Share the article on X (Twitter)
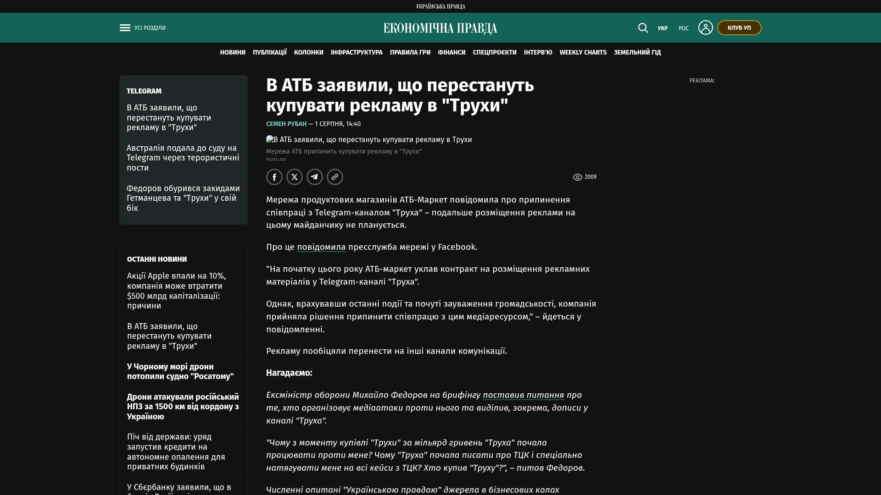881x495 pixels. [295, 177]
